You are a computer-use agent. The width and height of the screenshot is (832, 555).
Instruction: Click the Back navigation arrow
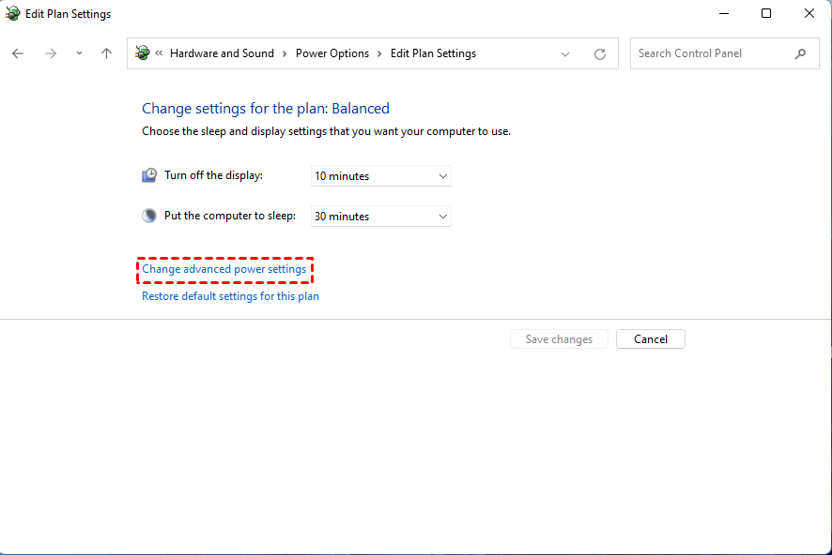(x=18, y=53)
